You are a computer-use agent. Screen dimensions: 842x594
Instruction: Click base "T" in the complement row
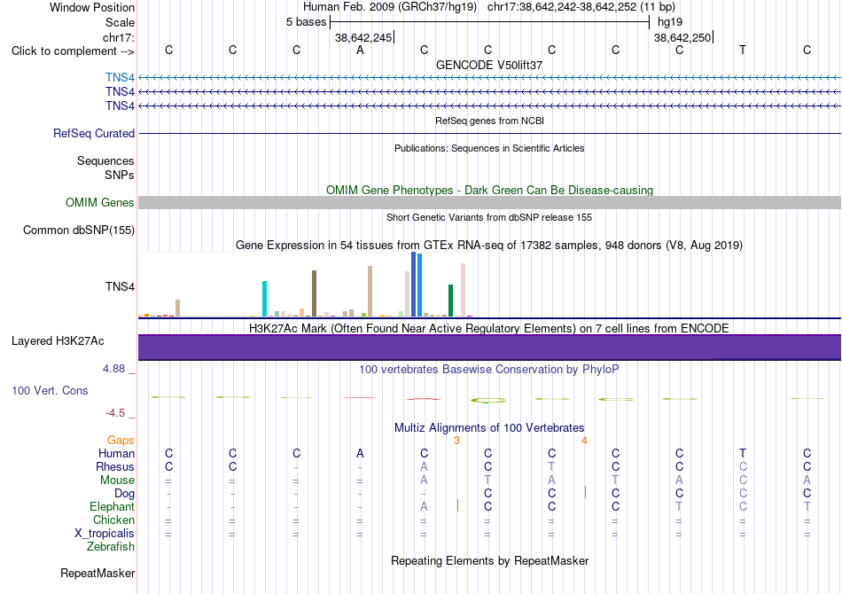coord(743,50)
